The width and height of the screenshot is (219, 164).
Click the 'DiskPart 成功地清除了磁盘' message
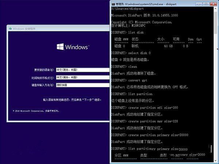pyautogui.click(x=133, y=74)
